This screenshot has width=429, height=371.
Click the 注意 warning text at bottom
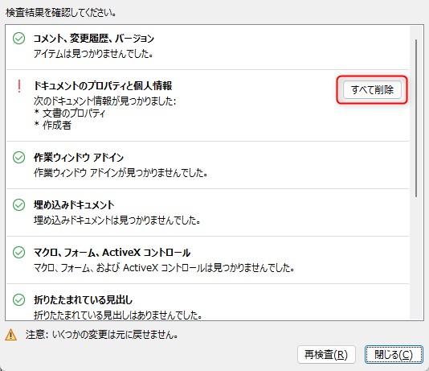coord(102,335)
